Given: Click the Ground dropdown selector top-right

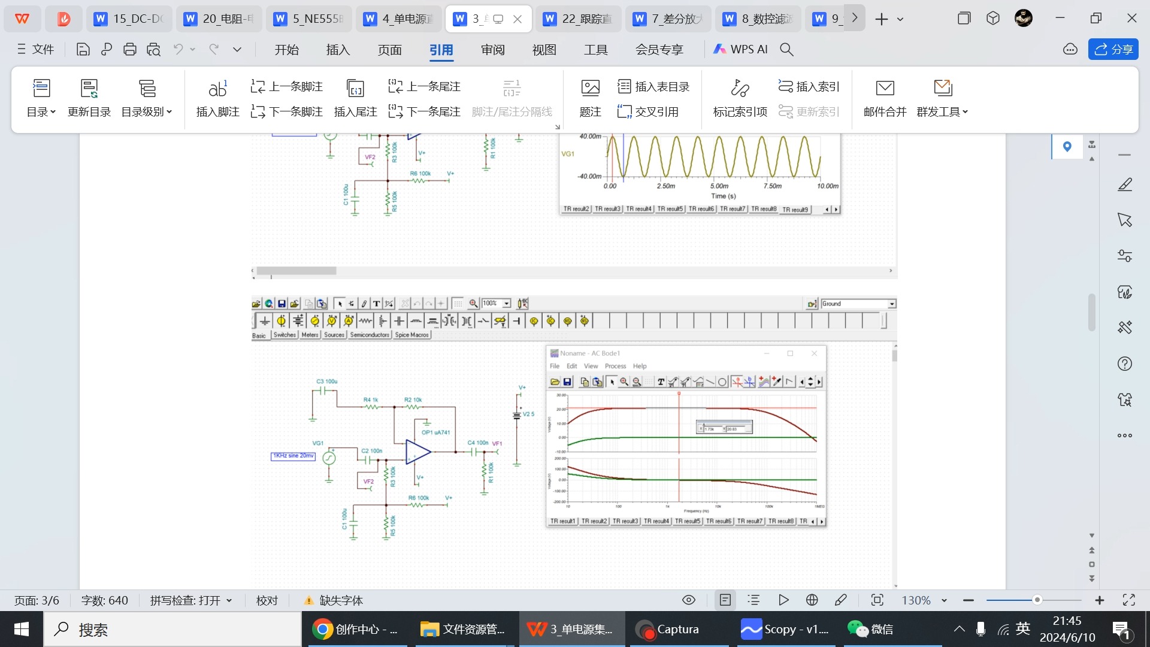Looking at the screenshot, I should pyautogui.click(x=890, y=303).
